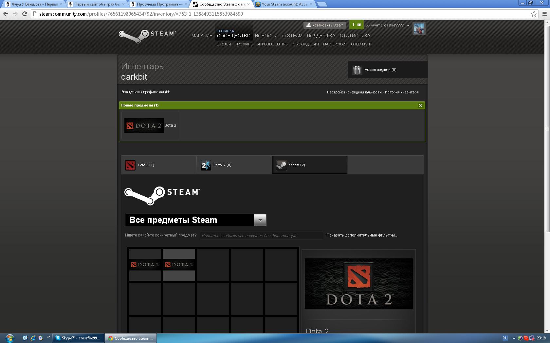Select the Steam icon in the inventory tabs
Image resolution: width=550 pixels, height=343 pixels.
(282, 165)
